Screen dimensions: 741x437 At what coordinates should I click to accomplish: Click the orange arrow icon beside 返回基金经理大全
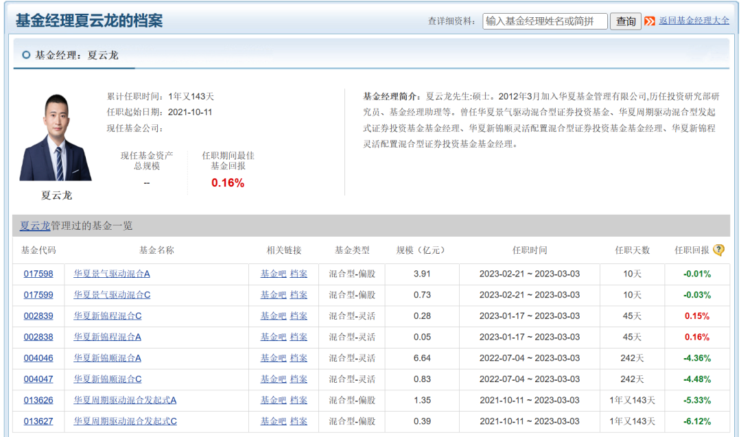click(650, 21)
